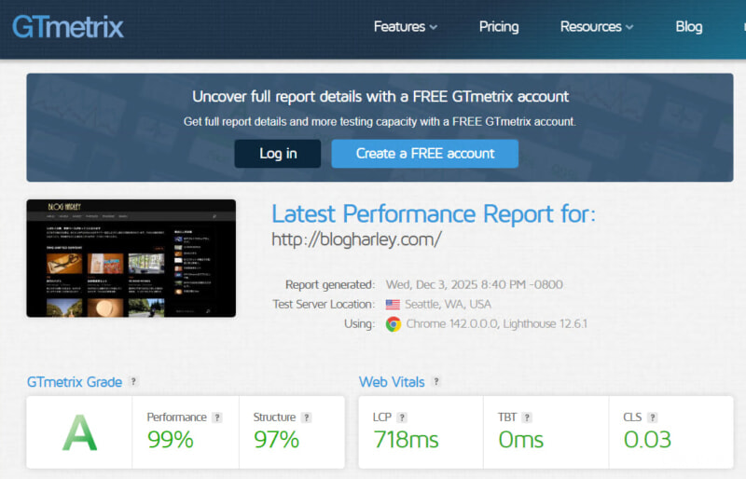This screenshot has height=479, width=746.
Task: Click the CLS help icon
Action: click(653, 417)
